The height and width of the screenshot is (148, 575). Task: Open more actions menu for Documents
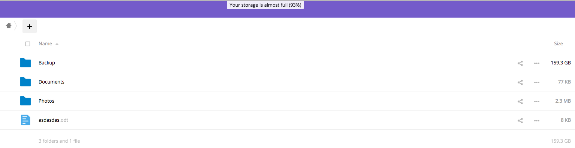tap(537, 82)
